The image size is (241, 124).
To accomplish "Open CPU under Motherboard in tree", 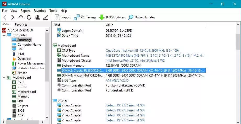I will click(18, 82).
